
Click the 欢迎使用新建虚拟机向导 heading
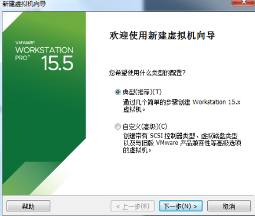162,35
